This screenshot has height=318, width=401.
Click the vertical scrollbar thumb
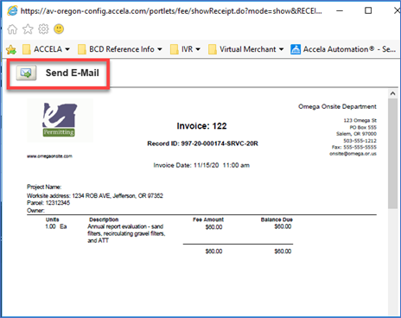click(392, 154)
